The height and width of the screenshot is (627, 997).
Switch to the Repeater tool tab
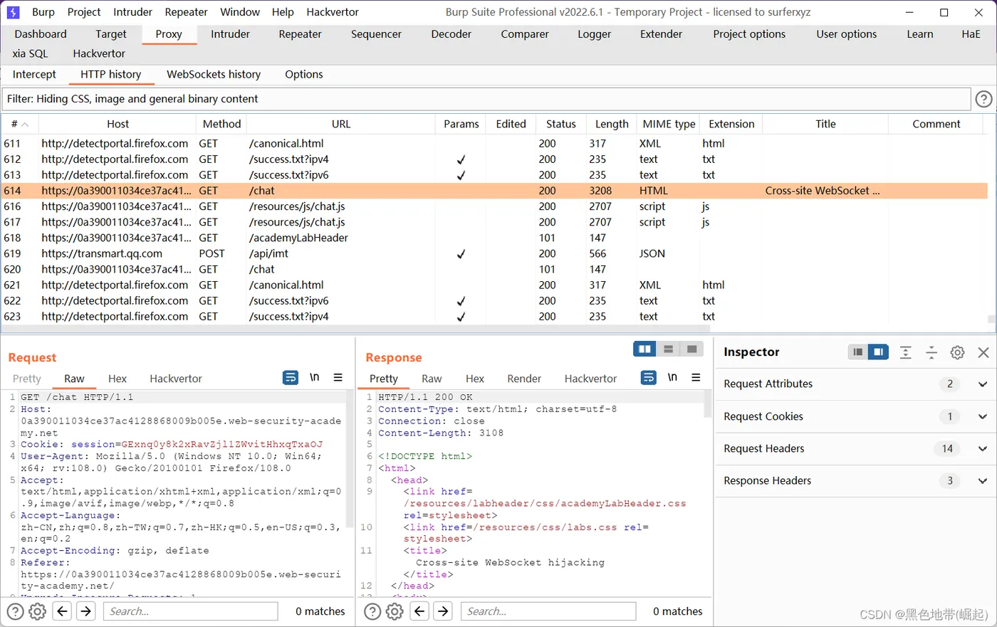point(300,34)
